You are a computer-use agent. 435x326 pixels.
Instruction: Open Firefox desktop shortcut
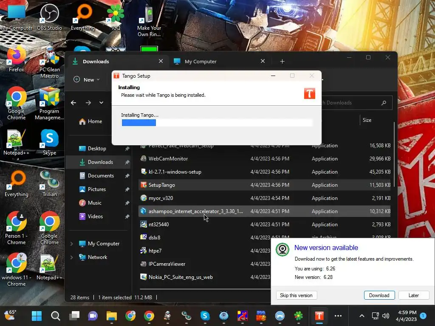click(16, 59)
